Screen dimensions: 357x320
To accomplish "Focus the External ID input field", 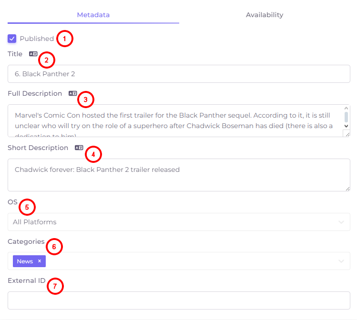I will [x=179, y=300].
